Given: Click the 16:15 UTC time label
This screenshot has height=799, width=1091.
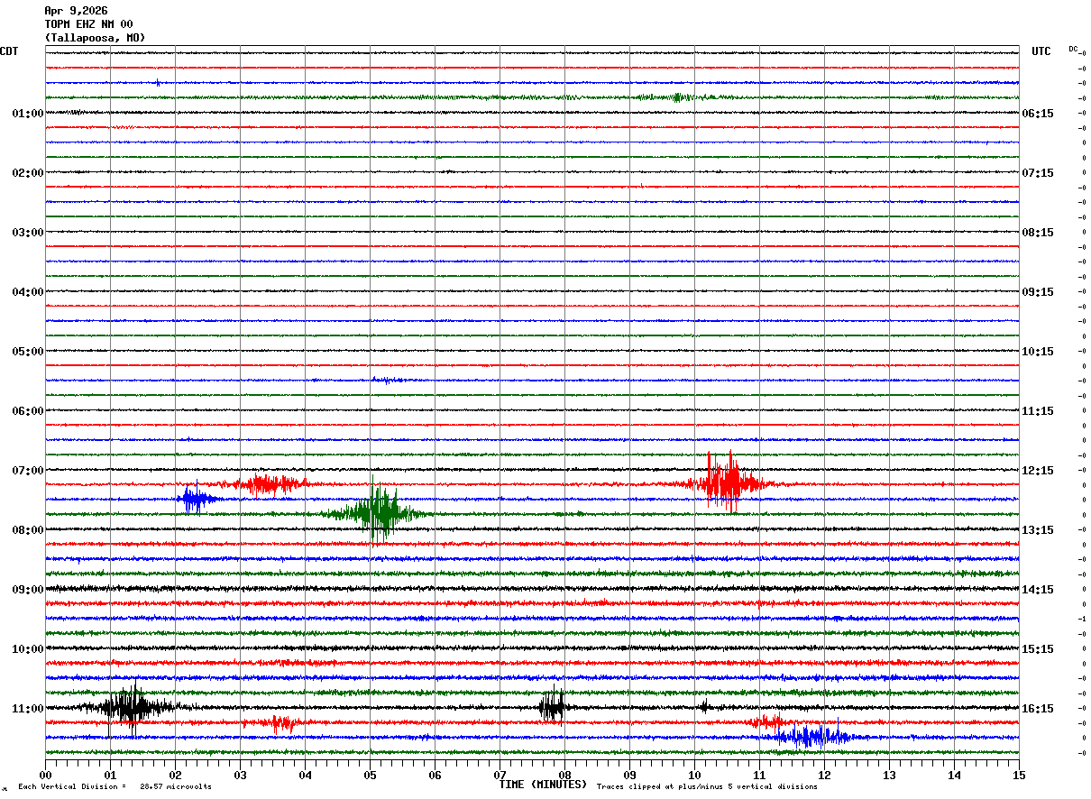Looking at the screenshot, I should point(1038,709).
